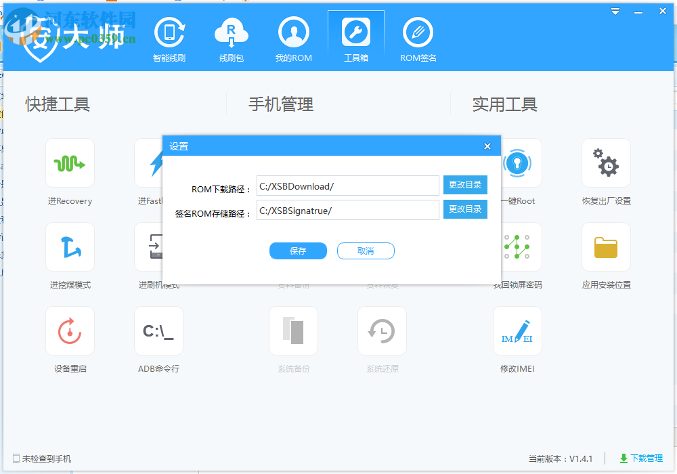This screenshot has width=677, height=474.
Task: Open the 线刷包 ROM package section
Action: click(232, 39)
